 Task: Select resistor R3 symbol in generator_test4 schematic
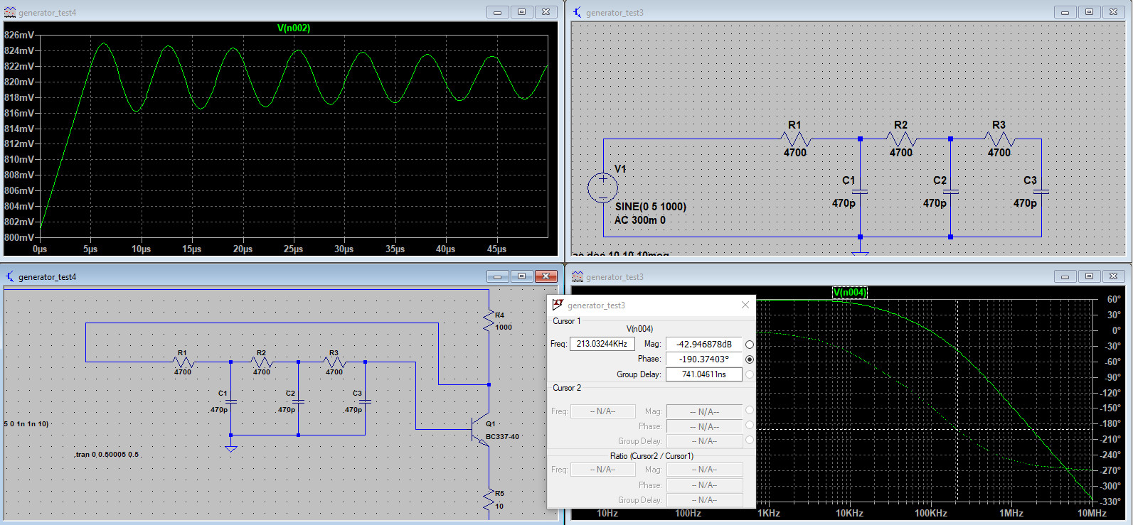coord(334,362)
